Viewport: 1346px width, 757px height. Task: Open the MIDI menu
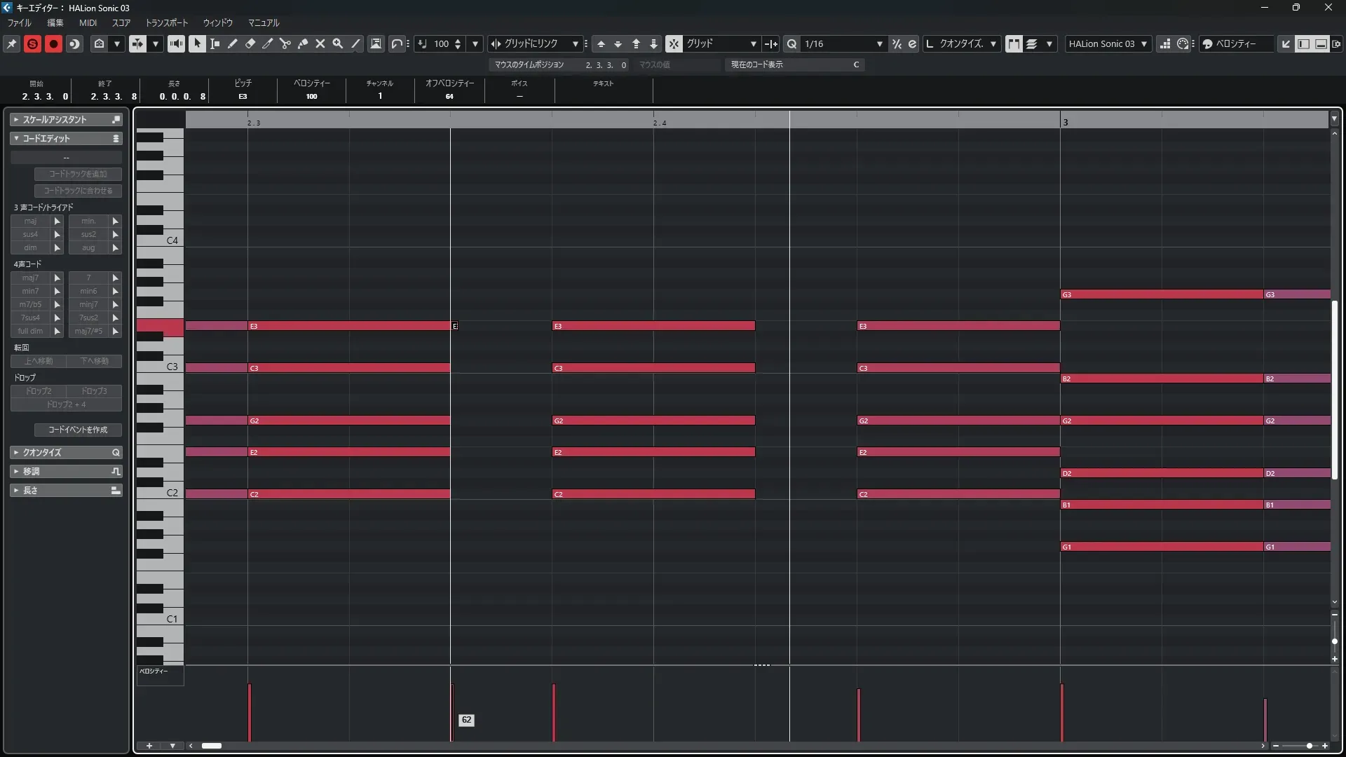tap(88, 22)
